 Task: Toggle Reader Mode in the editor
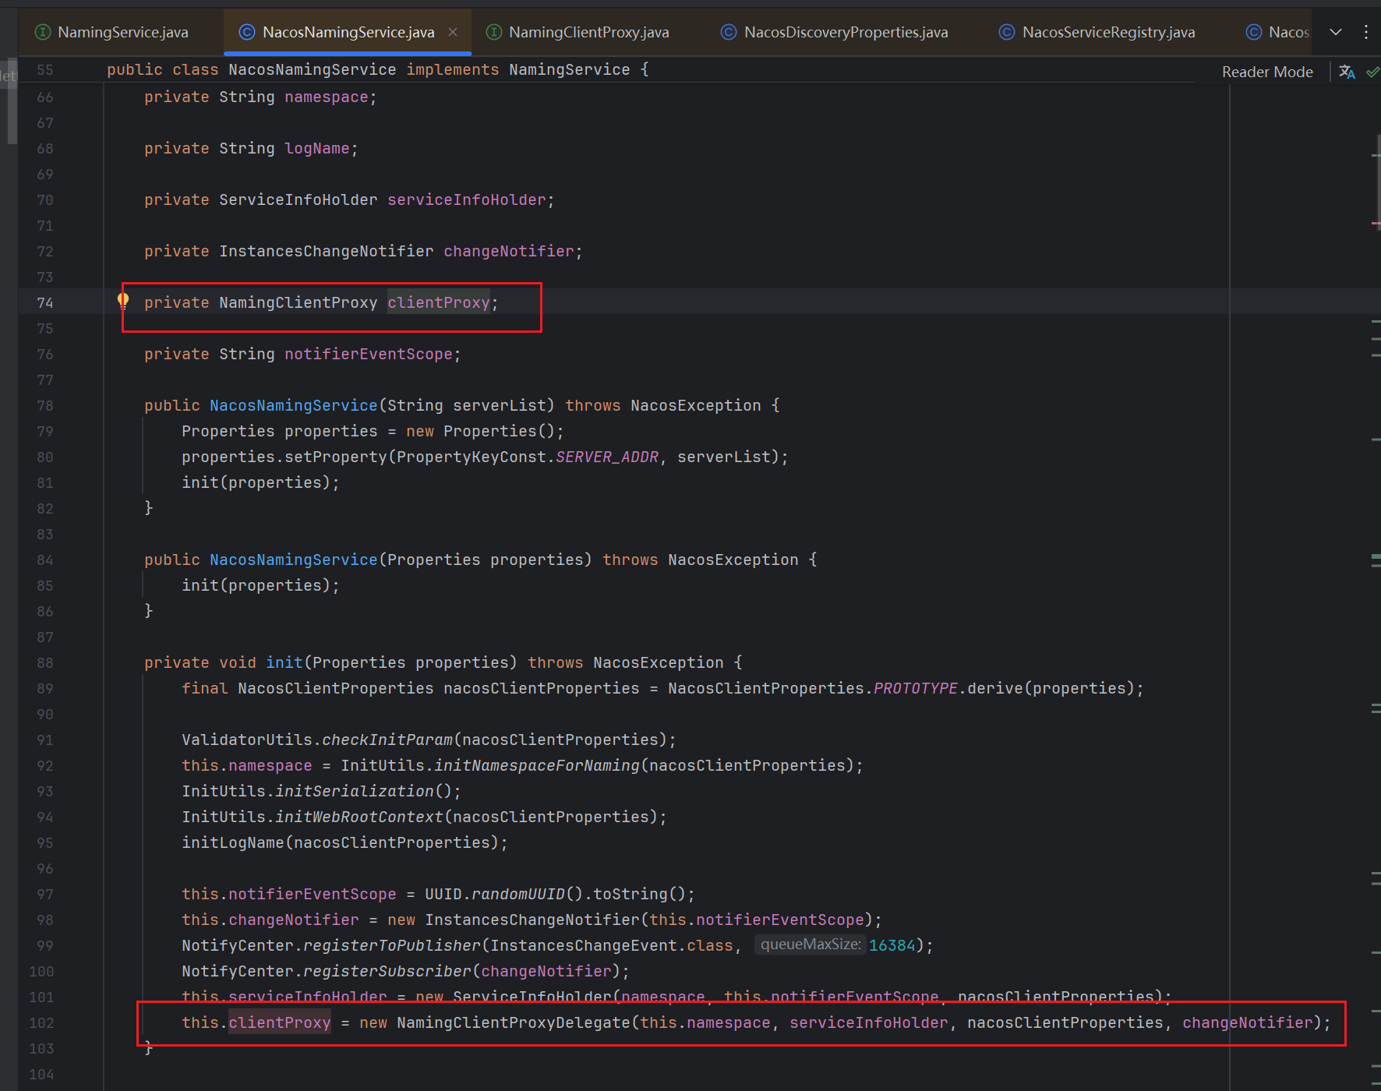(x=1267, y=72)
